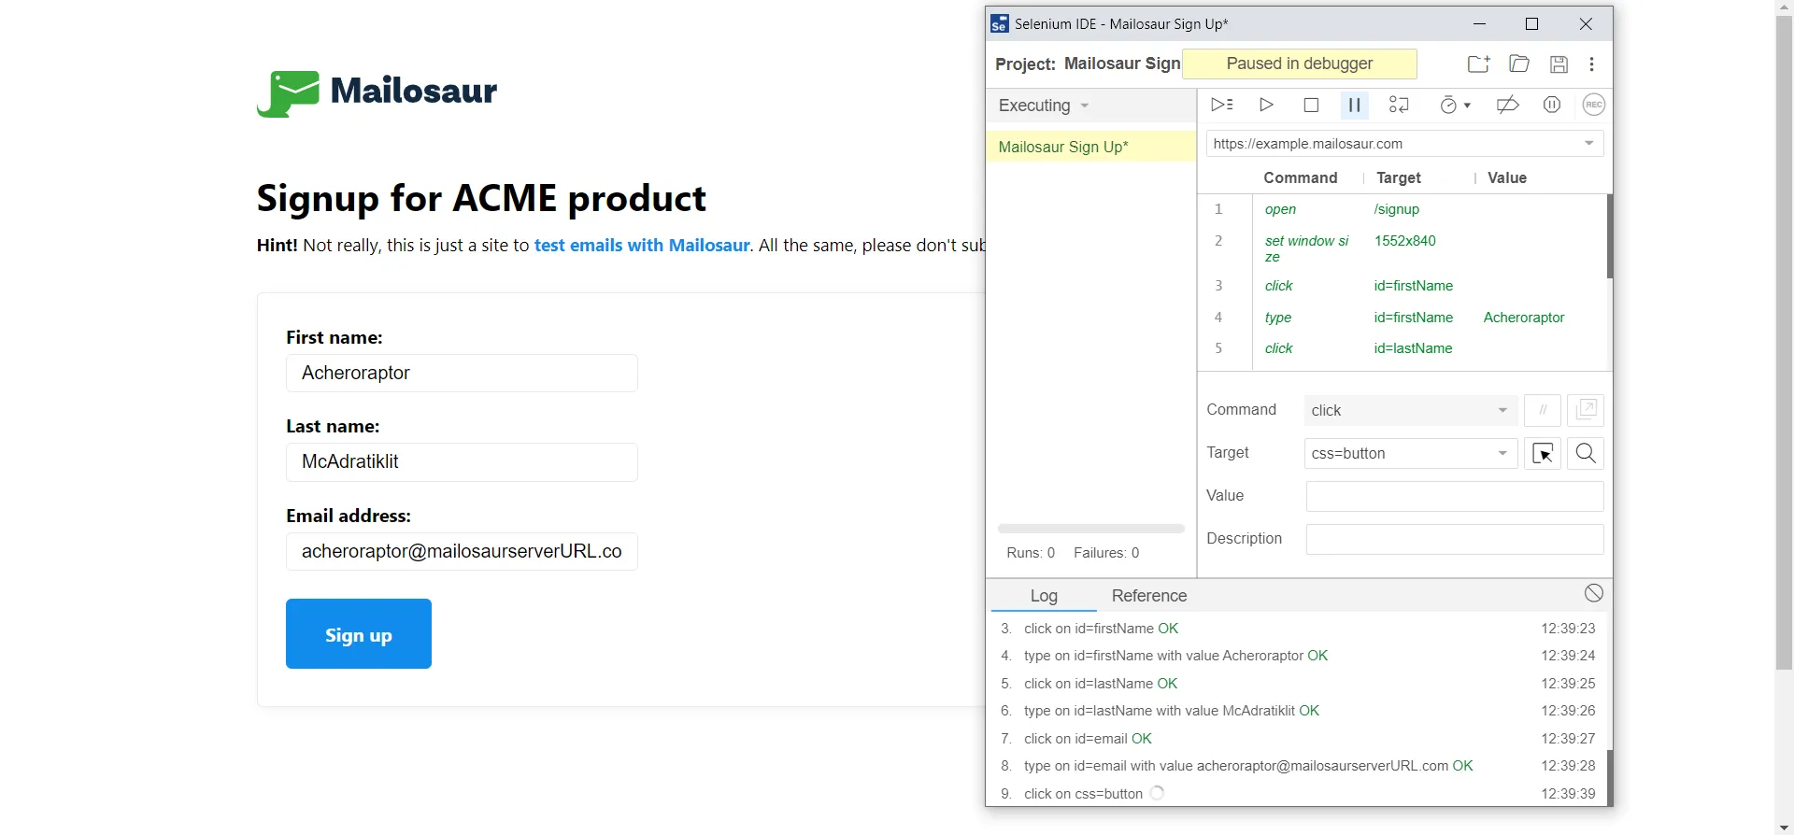Click the Runs: 0 counter
Viewport: 1794px width, 835px height.
pyautogui.click(x=1031, y=553)
